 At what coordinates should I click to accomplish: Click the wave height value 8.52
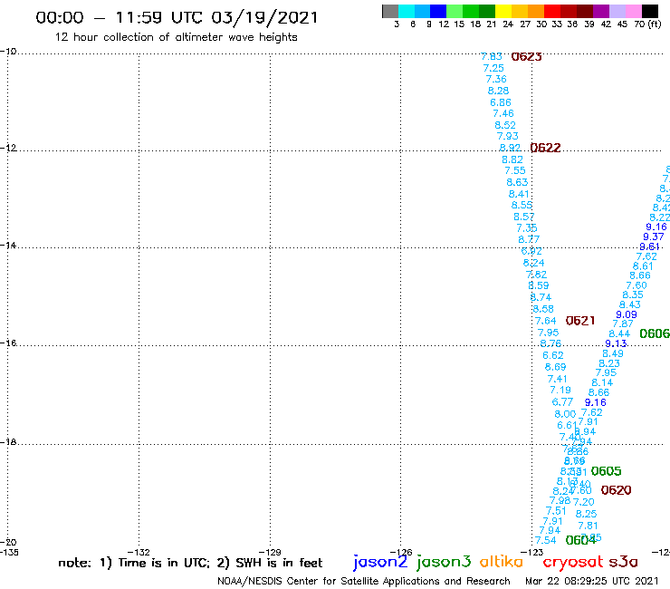pos(505,125)
